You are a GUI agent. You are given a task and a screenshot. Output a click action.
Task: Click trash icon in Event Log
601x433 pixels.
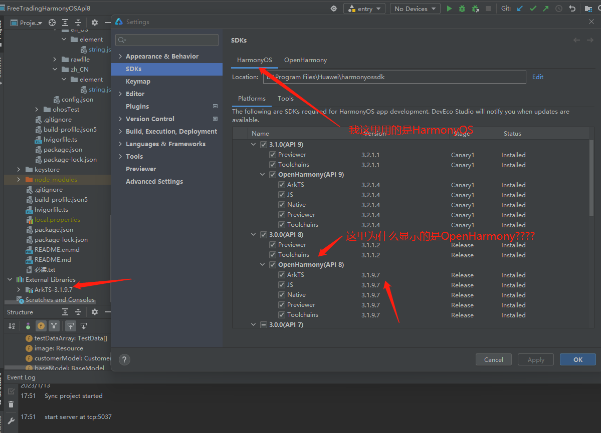(11, 404)
